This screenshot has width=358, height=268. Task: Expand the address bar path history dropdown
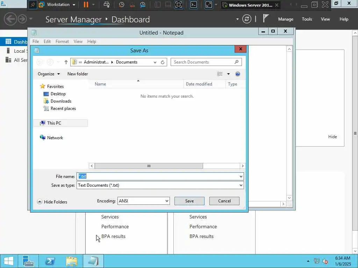[155, 62]
